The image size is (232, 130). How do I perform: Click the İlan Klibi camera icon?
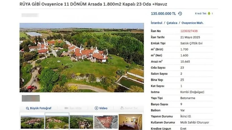point(66,108)
